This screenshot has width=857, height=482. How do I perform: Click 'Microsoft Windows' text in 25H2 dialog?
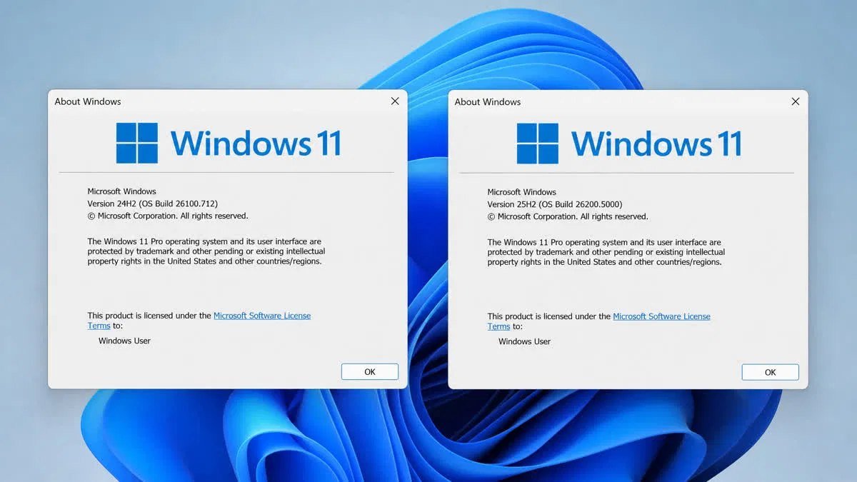click(521, 192)
